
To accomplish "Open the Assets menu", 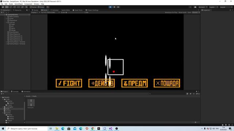I will [11, 4].
